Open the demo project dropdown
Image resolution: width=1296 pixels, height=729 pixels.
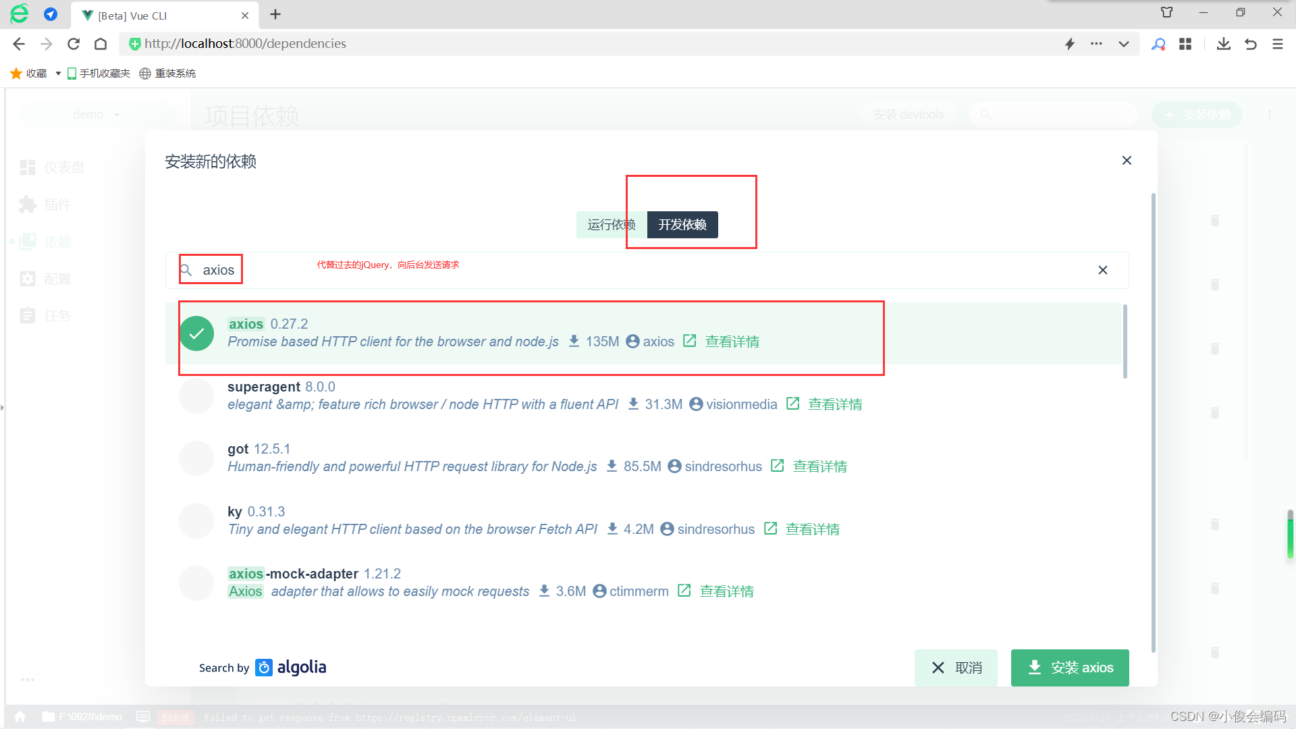[98, 115]
